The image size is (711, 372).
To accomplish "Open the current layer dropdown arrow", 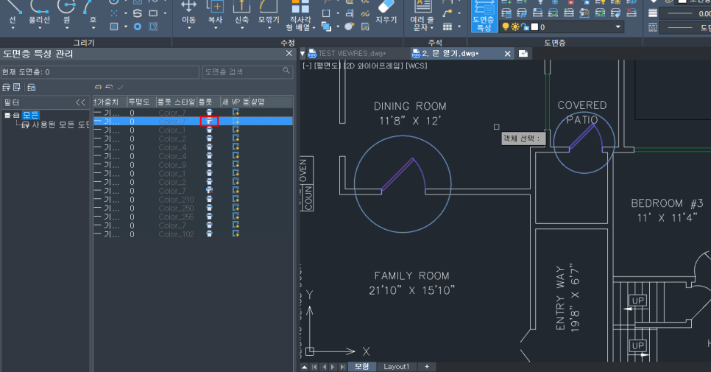I will [x=618, y=27].
